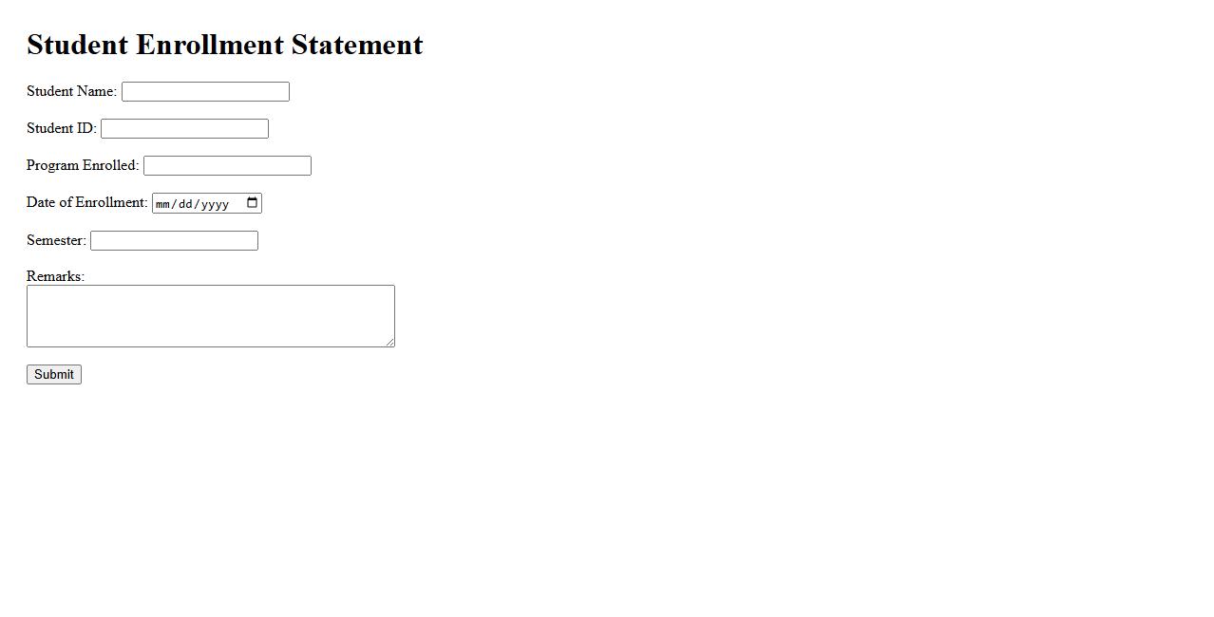Click the "Student Name:" label

71,91
